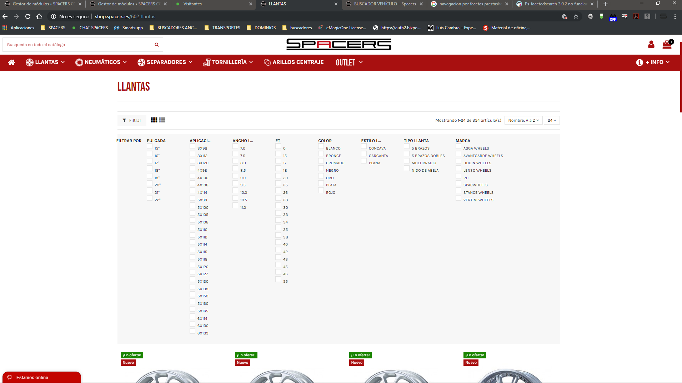Viewport: 682px width, 383px height.
Task: Tick the 17" pulgada filter
Action: click(x=150, y=161)
